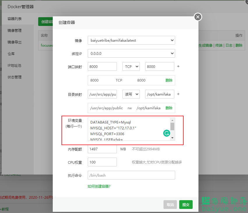Open the TCP protocol dropdown

pyautogui.click(x=131, y=66)
